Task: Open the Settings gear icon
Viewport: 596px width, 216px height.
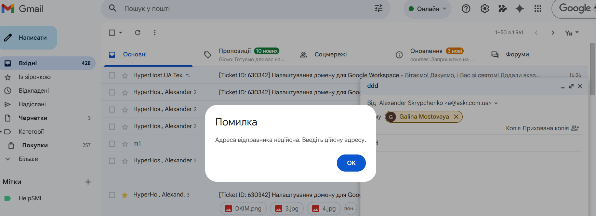Action: tap(485, 9)
